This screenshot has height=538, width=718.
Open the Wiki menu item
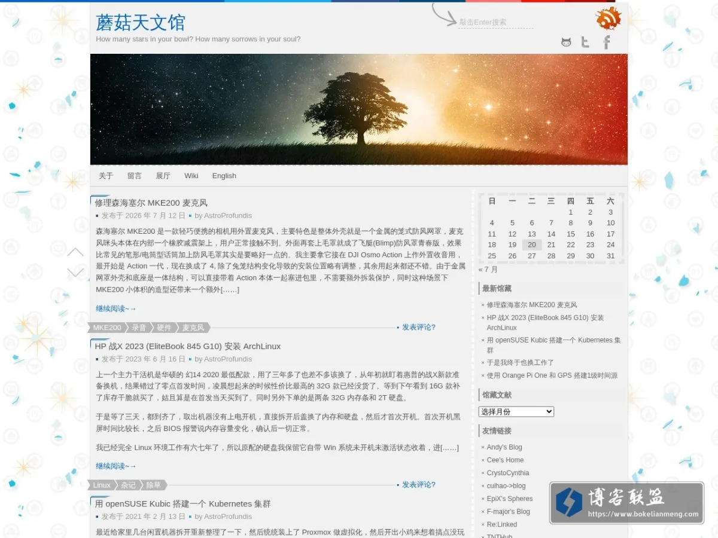(191, 176)
